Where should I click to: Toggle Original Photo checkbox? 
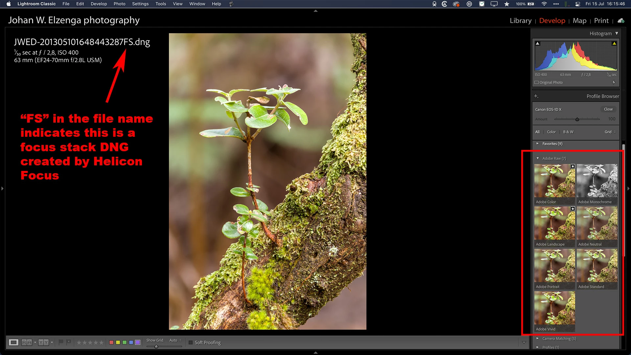point(537,83)
